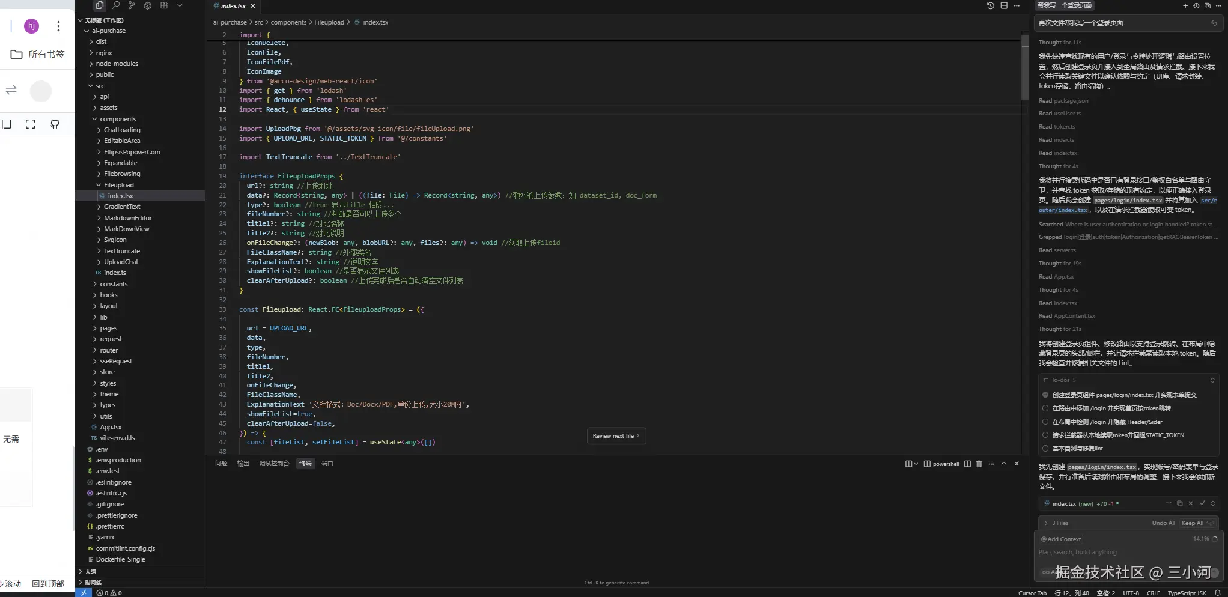Toggle the last lint self-test to-do

tap(1045, 449)
